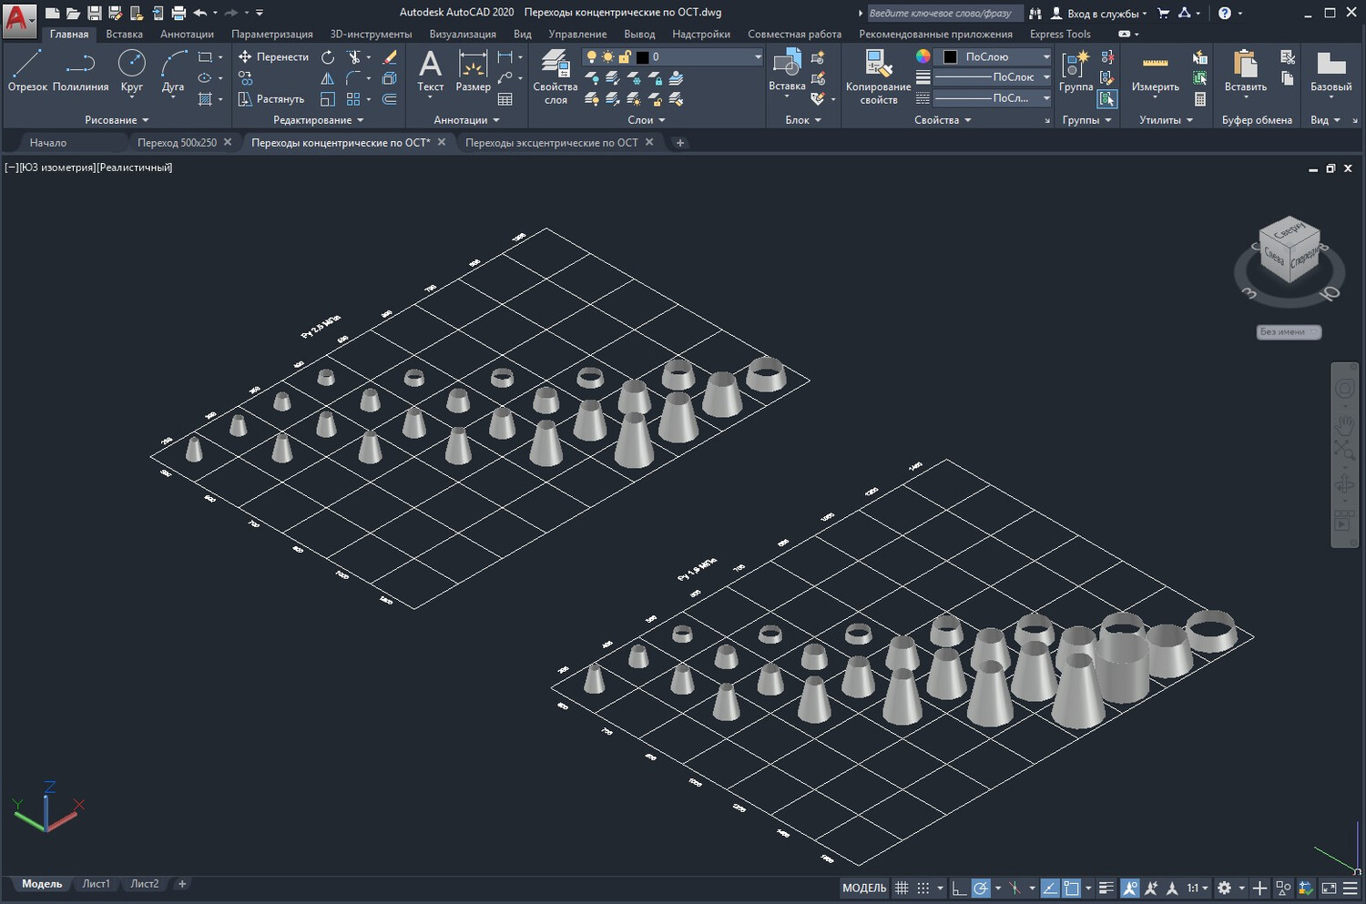Click the Перенести move tool
Screen dimensions: 1366x904
tap(273, 56)
